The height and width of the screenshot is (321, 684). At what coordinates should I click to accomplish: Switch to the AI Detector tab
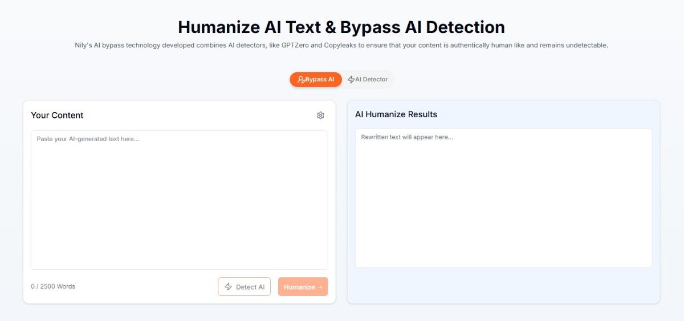[x=368, y=80]
